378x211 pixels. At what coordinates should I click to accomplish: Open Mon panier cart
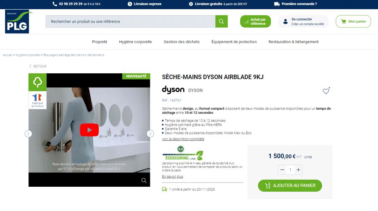tap(353, 21)
